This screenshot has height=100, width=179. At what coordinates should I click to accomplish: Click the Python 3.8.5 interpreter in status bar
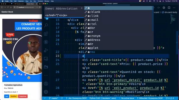[x=103, y=98]
